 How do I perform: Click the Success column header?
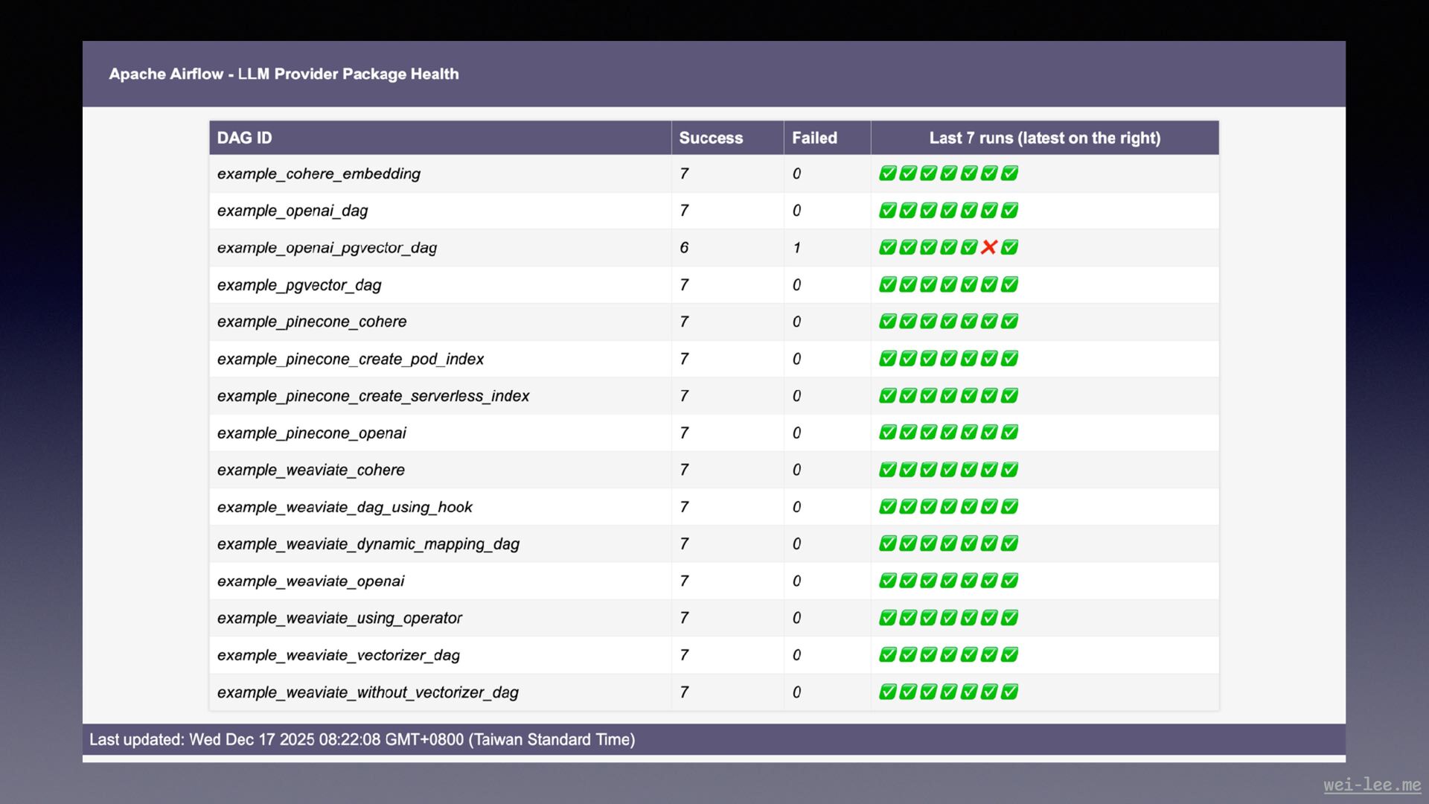click(x=711, y=138)
